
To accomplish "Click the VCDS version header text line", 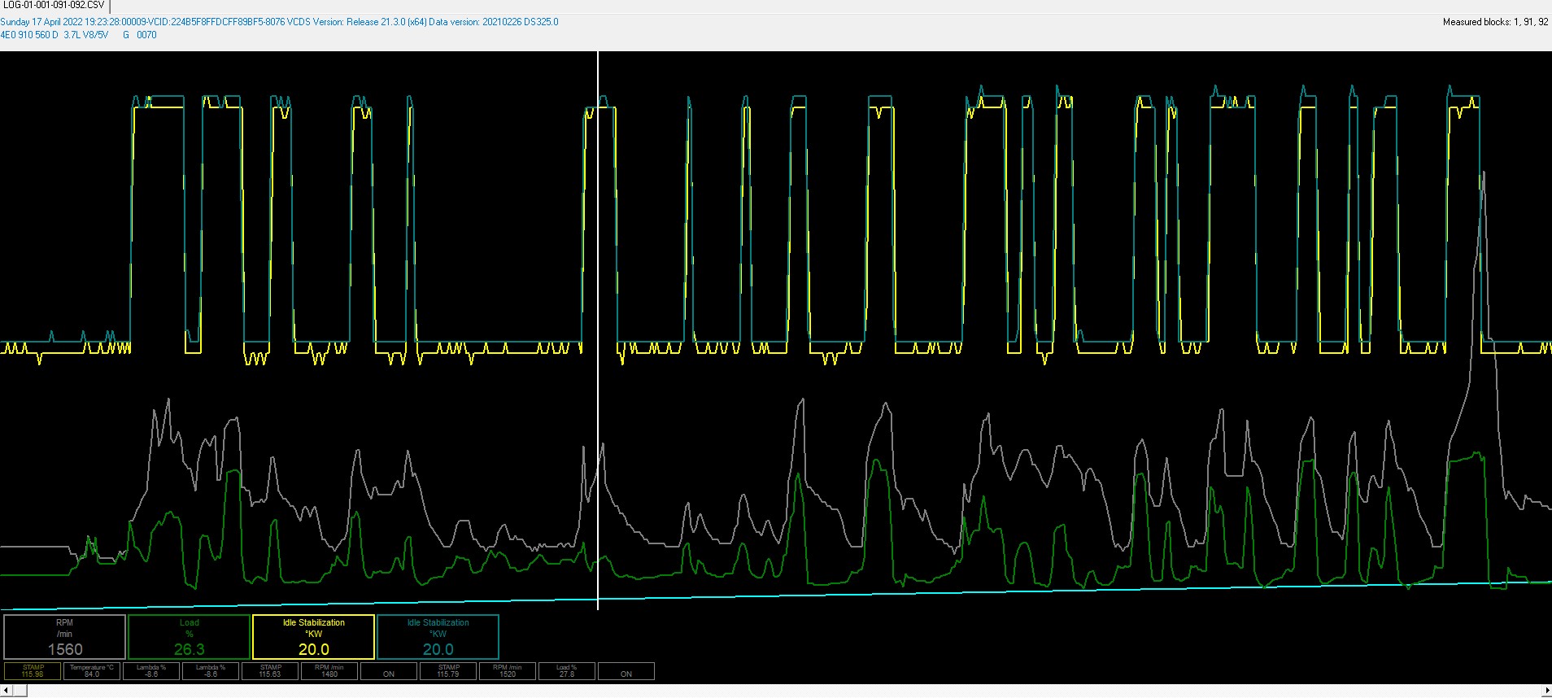I will [x=279, y=22].
